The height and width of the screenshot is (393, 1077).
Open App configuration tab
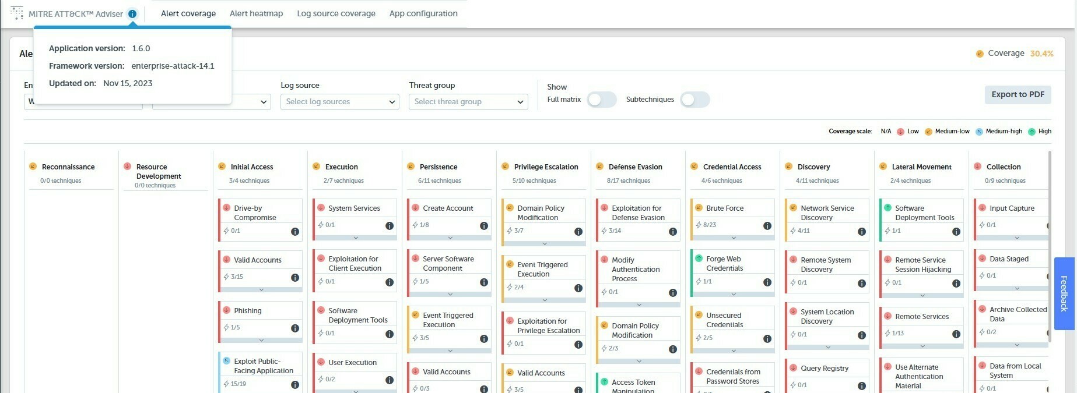point(423,13)
